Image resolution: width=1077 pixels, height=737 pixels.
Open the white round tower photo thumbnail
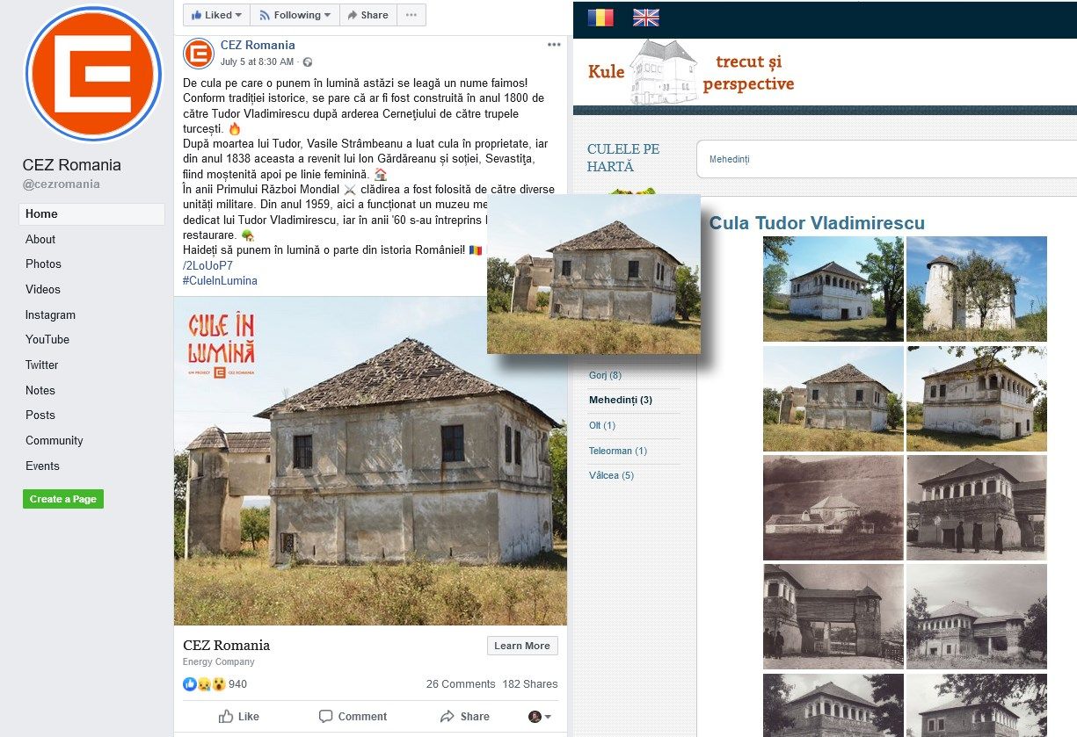(x=977, y=289)
